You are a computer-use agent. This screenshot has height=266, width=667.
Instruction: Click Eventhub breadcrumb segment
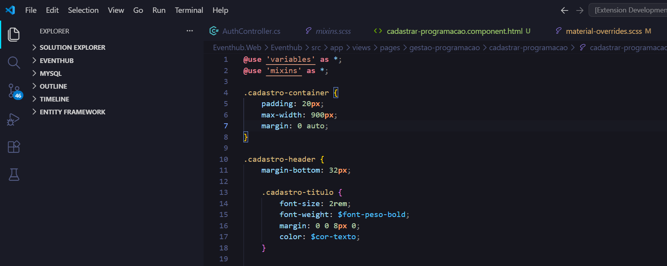[x=286, y=47]
